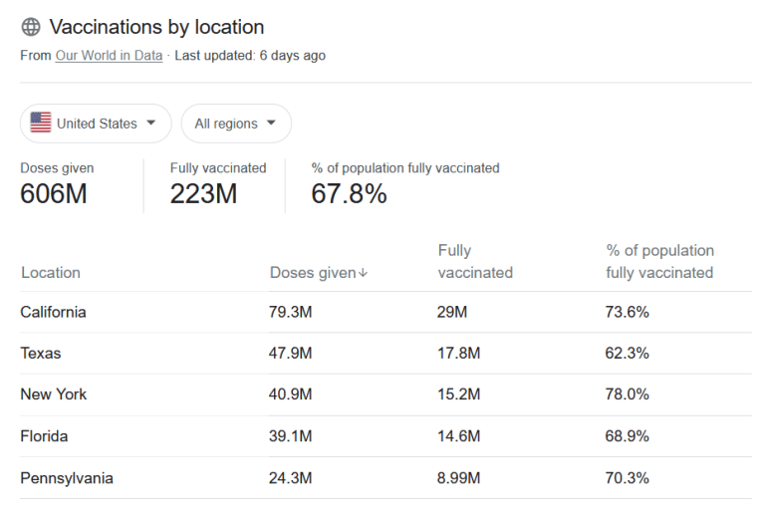
Task: Click the 606M doses given figure
Action: pyautogui.click(x=54, y=193)
